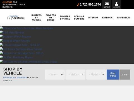Call phone number 1.720.895.1744
The image size is (134, 101).
(x=90, y=4)
